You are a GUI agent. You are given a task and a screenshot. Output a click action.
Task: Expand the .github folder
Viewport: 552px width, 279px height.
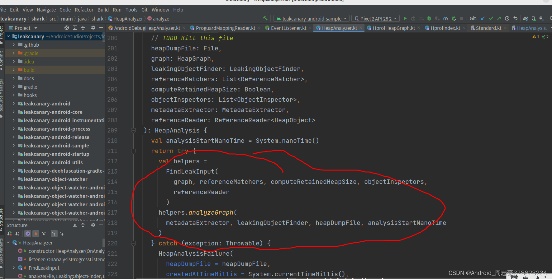(14, 45)
